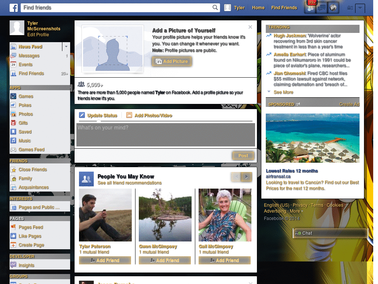This screenshot has width=378, height=284.
Task: Click the Games Feed controller icon
Action: click(13, 149)
